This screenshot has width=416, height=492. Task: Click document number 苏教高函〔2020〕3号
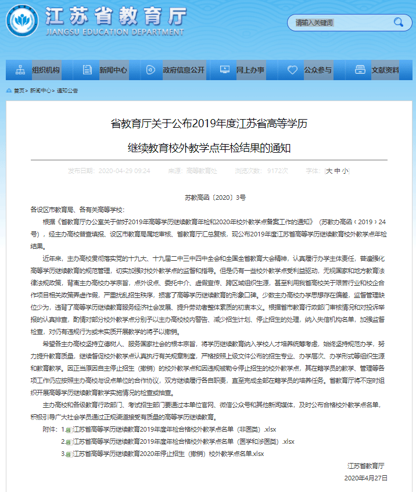[x=216, y=197]
